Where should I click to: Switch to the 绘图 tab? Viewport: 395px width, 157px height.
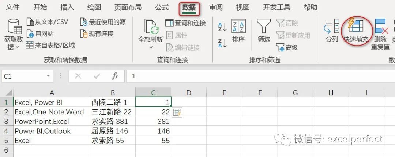click(x=94, y=7)
